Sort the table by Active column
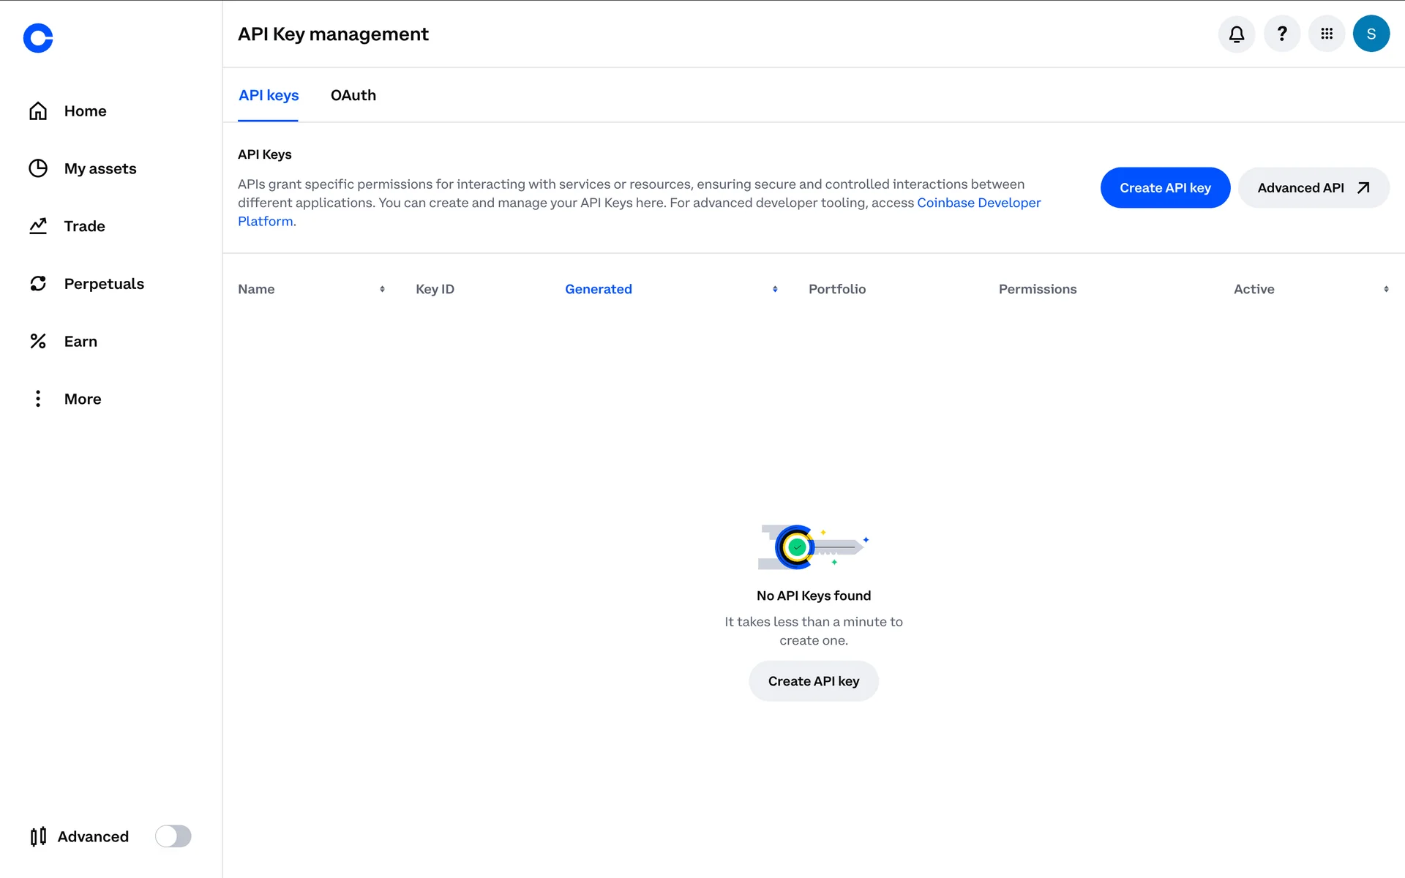Viewport: 1405px width, 878px height. point(1254,289)
